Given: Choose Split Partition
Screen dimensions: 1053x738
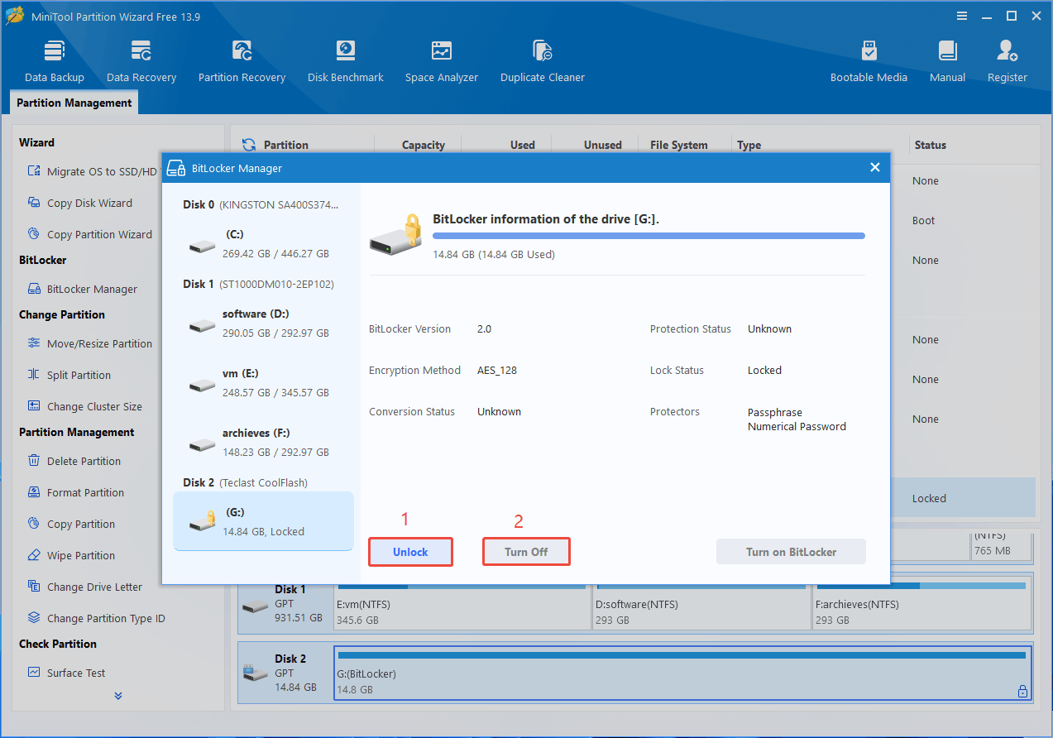Looking at the screenshot, I should click(69, 375).
